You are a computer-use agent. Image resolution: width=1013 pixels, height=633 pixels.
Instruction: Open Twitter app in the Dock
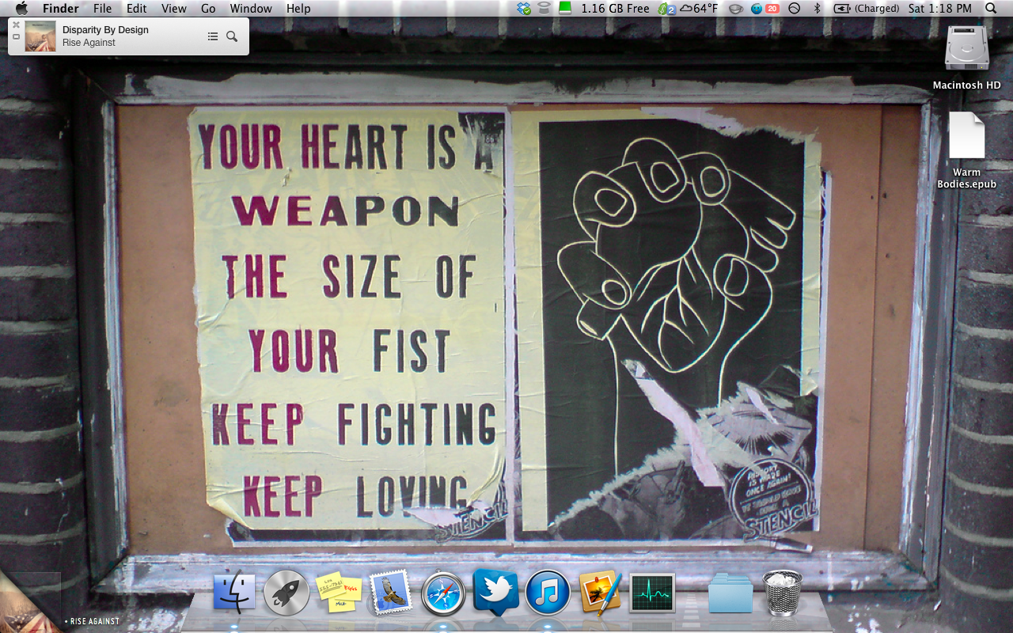click(x=495, y=593)
